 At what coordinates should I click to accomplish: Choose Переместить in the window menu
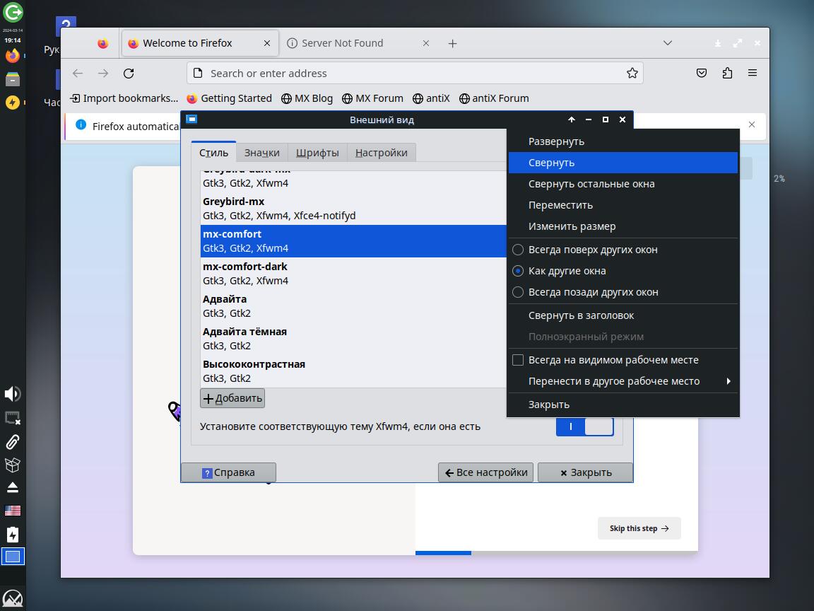coord(623,205)
